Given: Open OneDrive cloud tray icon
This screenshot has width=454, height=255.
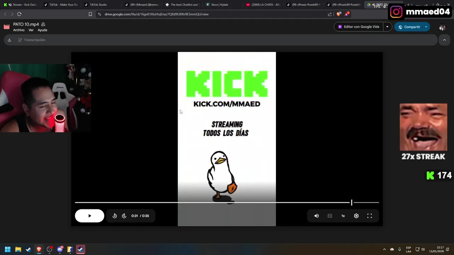Looking at the screenshot, I should [x=392, y=249].
